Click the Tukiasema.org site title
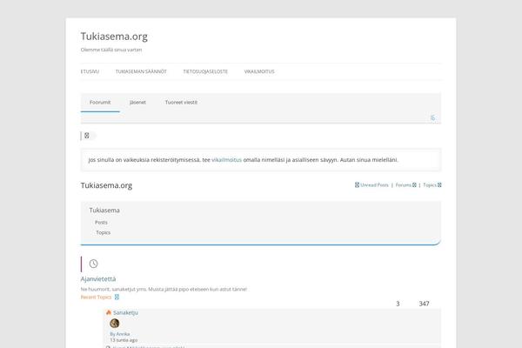 (x=114, y=37)
